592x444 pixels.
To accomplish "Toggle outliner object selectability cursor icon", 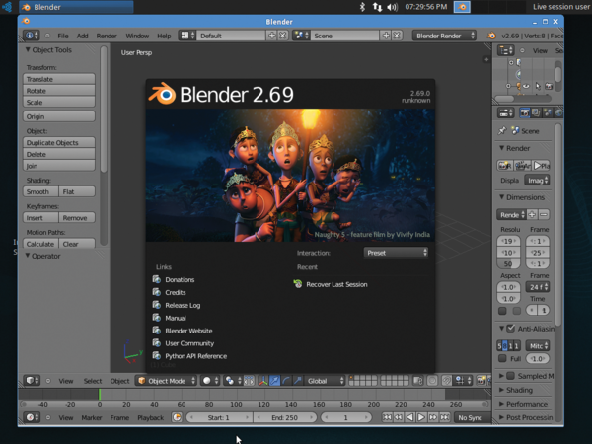I will (538, 86).
